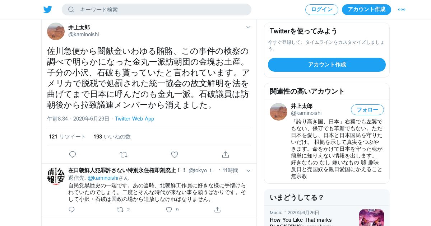Expand the main tweet's chevron menu
This screenshot has height=226, width=431.
pos(248,27)
